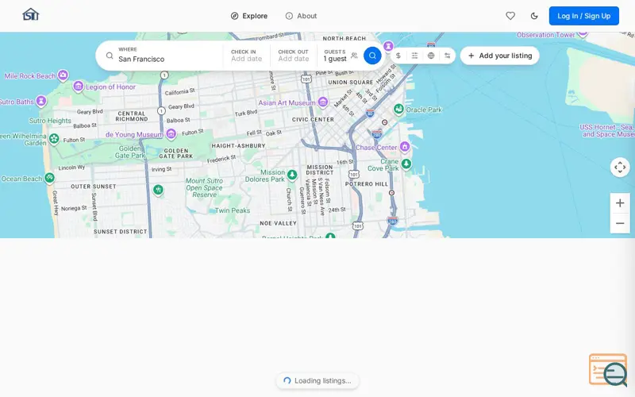Click the Ocean Beach map pin
The width and height of the screenshot is (635, 397).
tap(49, 177)
